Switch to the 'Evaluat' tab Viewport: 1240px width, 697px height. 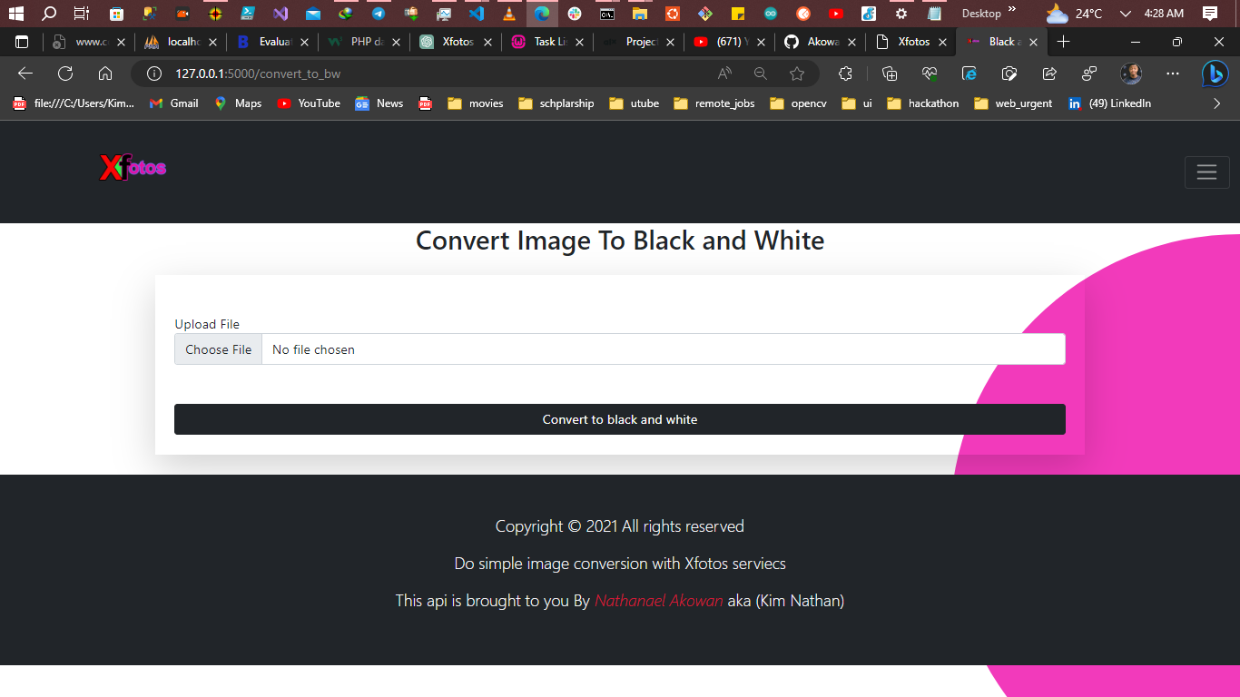click(x=271, y=42)
